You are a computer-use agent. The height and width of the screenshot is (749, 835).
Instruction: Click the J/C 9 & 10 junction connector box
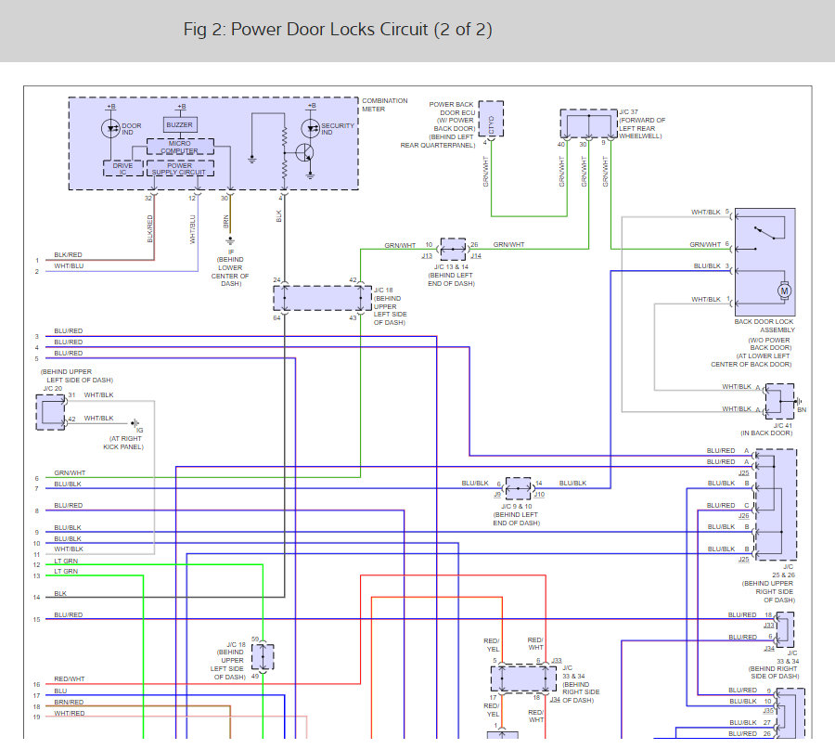pyautogui.click(x=518, y=488)
